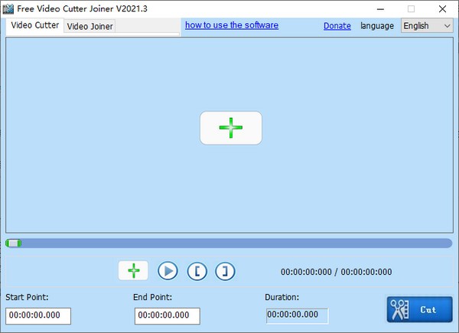
Task: Expand the English language dropdown
Action: 427,26
